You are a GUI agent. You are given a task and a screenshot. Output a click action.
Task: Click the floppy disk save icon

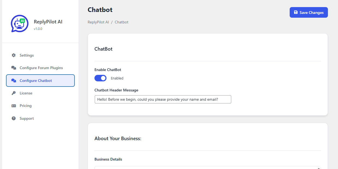[296, 13]
